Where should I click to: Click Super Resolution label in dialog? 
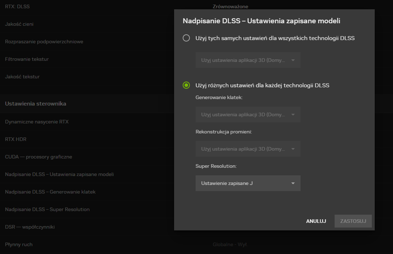(x=216, y=166)
